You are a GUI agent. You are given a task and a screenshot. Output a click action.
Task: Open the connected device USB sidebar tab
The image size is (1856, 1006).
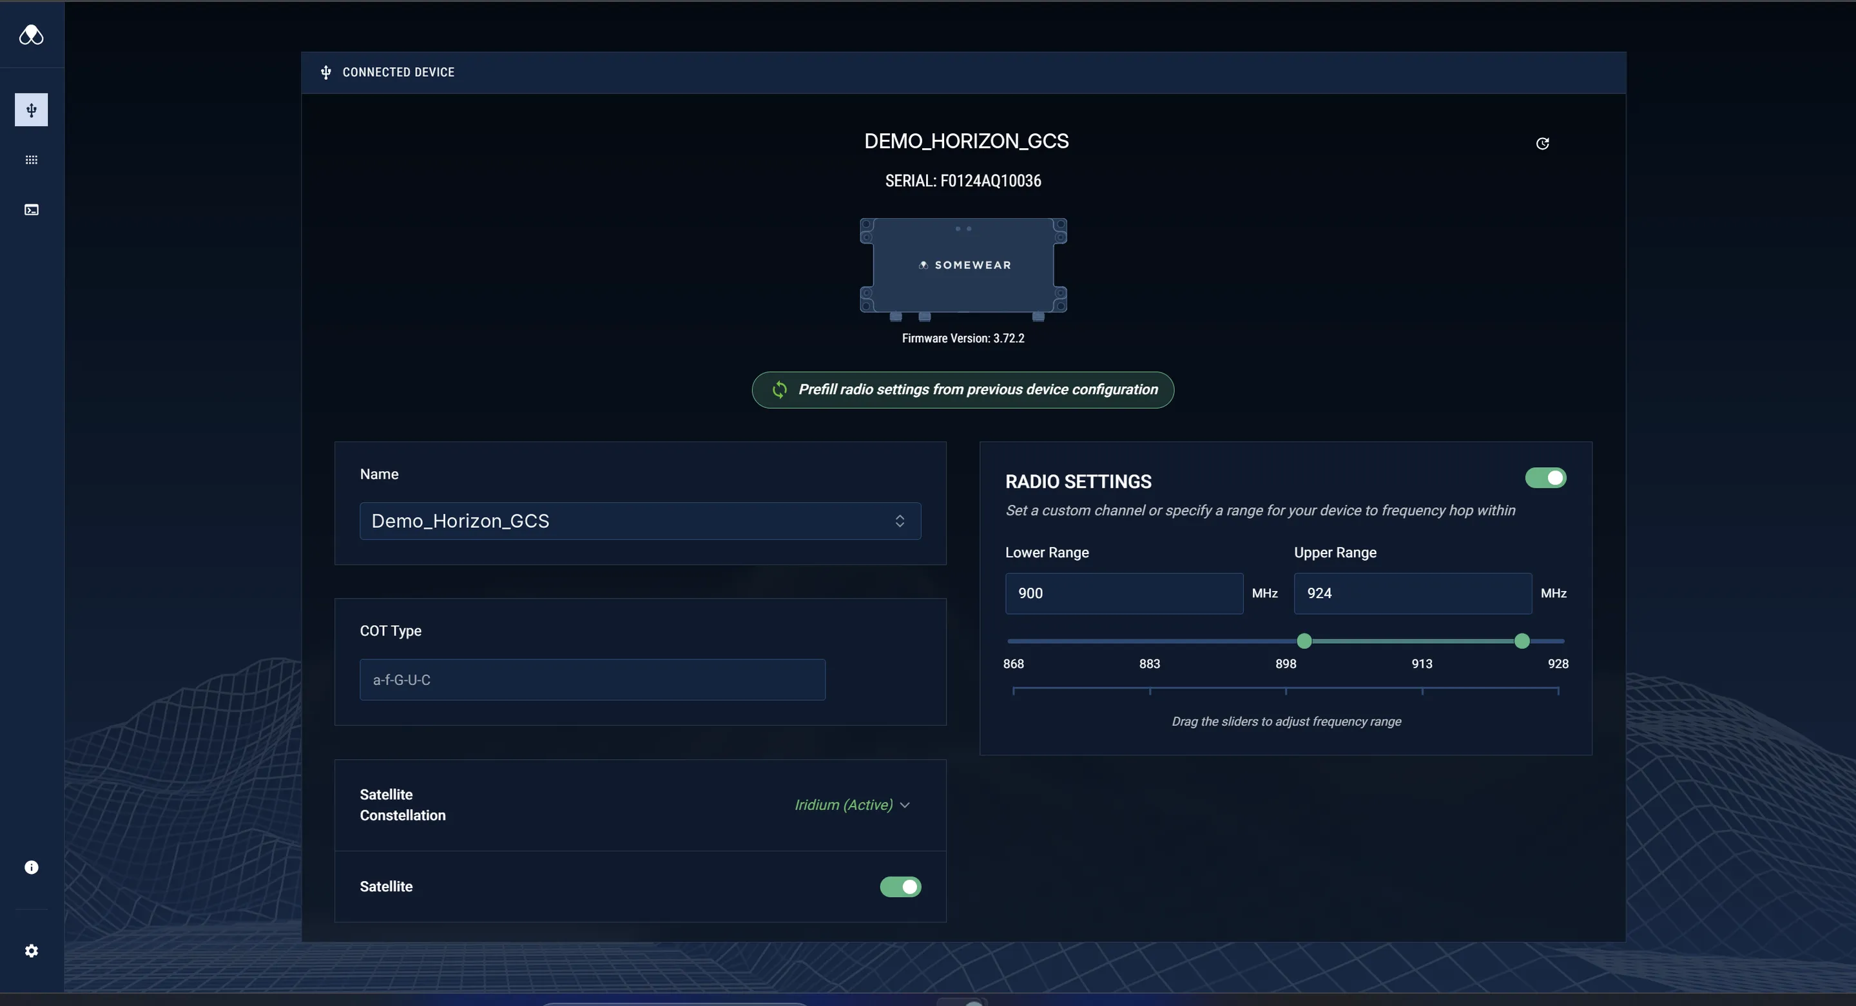31,110
